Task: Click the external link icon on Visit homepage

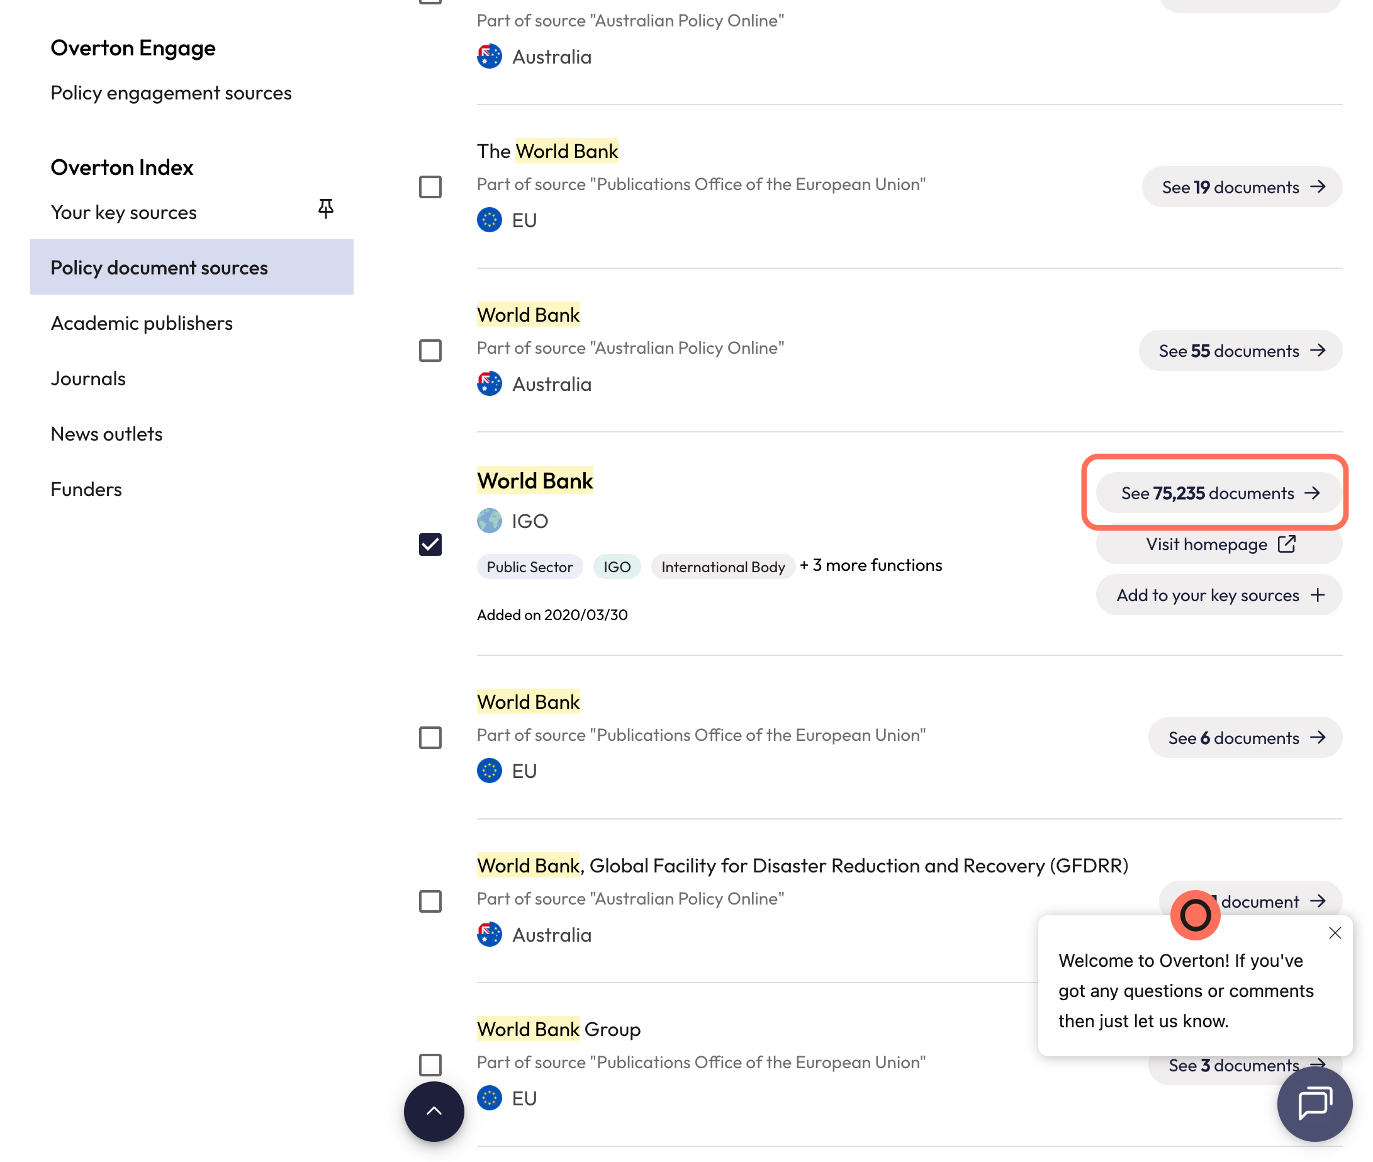Action: [1286, 543]
